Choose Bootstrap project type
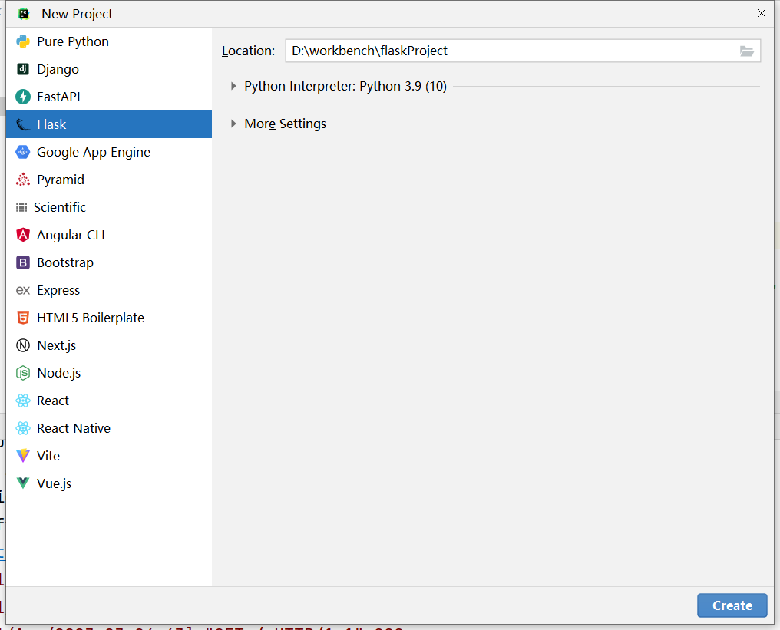The height and width of the screenshot is (630, 780). 109,262
